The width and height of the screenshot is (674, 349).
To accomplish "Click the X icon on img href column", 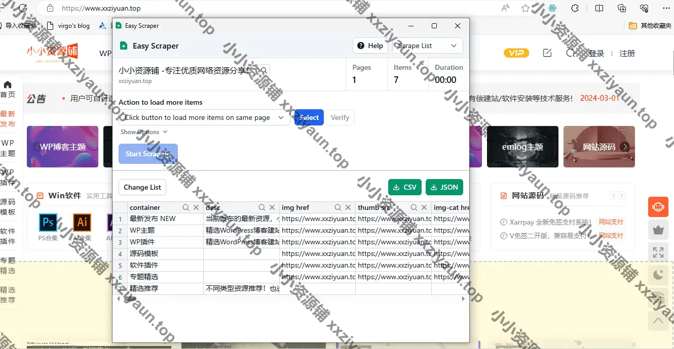I will 348,207.
